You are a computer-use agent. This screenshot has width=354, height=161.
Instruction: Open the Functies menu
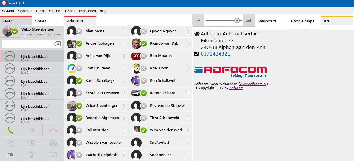[x=55, y=11]
